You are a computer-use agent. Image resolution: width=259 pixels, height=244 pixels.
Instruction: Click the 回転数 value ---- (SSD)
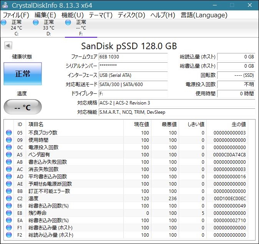click(x=236, y=75)
